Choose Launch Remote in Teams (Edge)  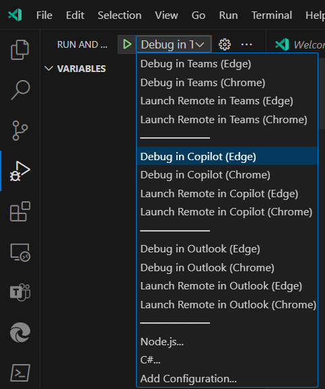click(x=227, y=101)
